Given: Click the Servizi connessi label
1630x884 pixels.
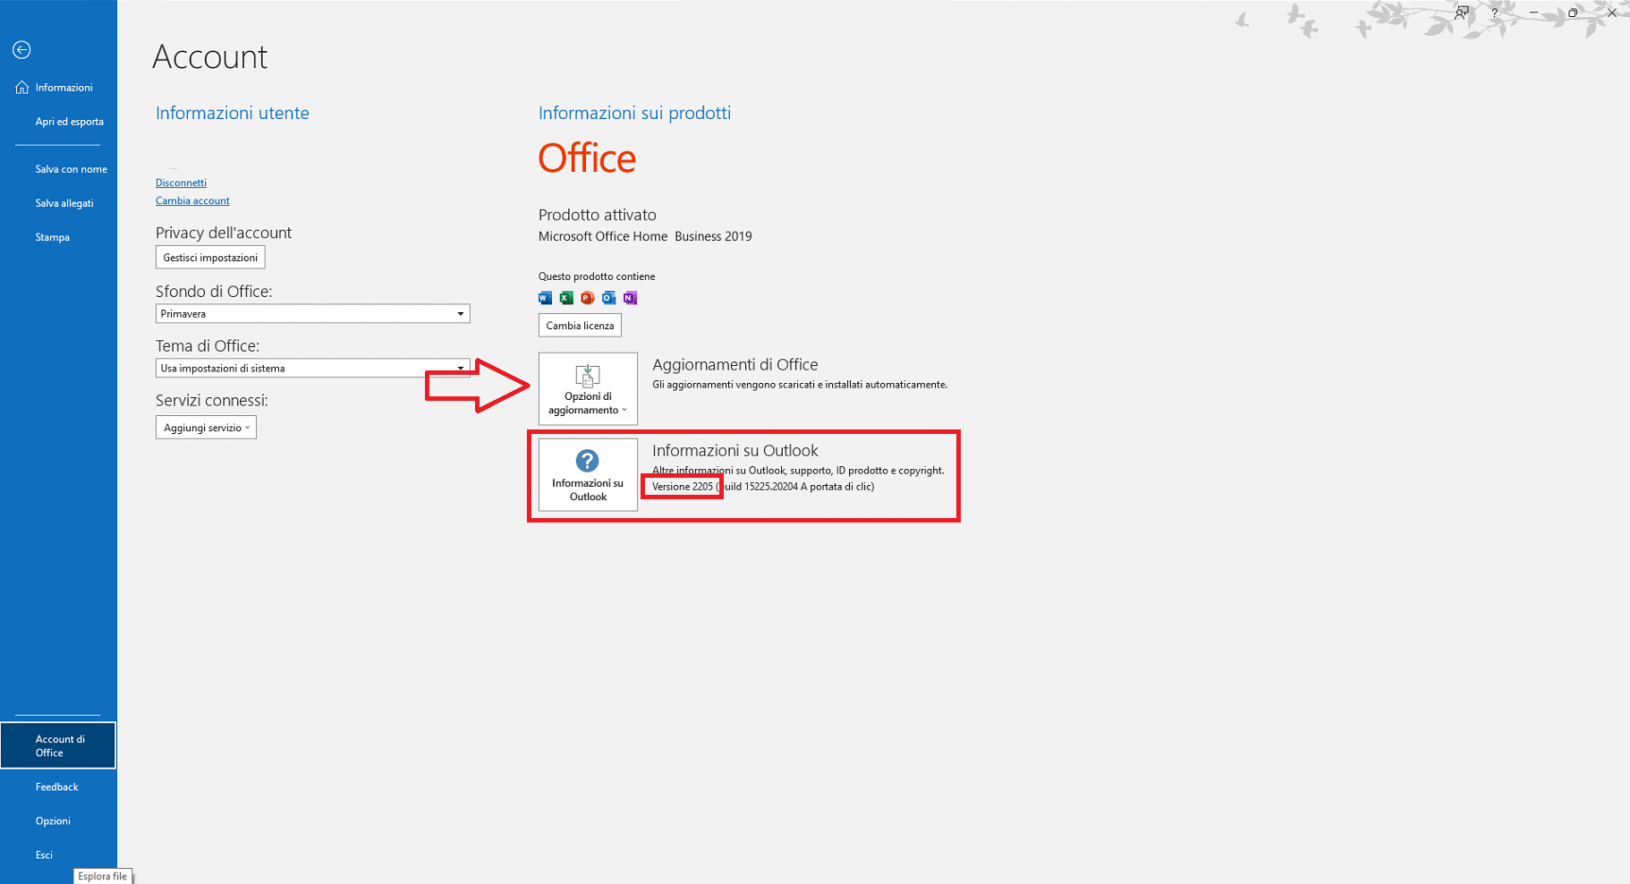Looking at the screenshot, I should (x=212, y=401).
